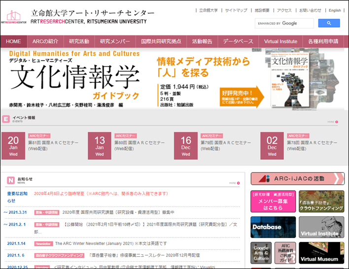Screen dimensions: 349x269
Task: Open the データベース menu
Action: point(238,41)
